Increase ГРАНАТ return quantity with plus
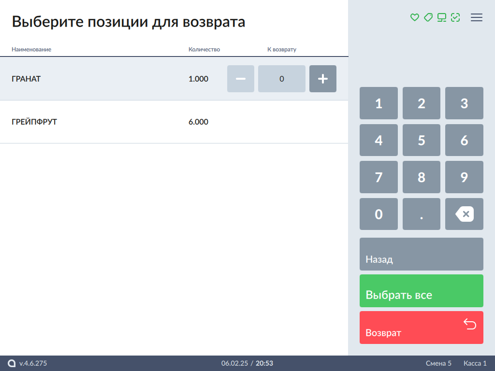Viewport: 495px width, 371px height. click(x=323, y=79)
